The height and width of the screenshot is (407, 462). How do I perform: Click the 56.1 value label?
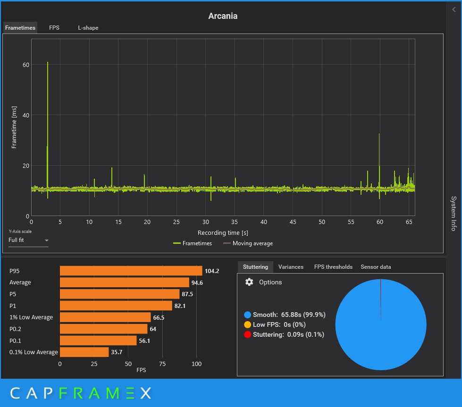[144, 341]
